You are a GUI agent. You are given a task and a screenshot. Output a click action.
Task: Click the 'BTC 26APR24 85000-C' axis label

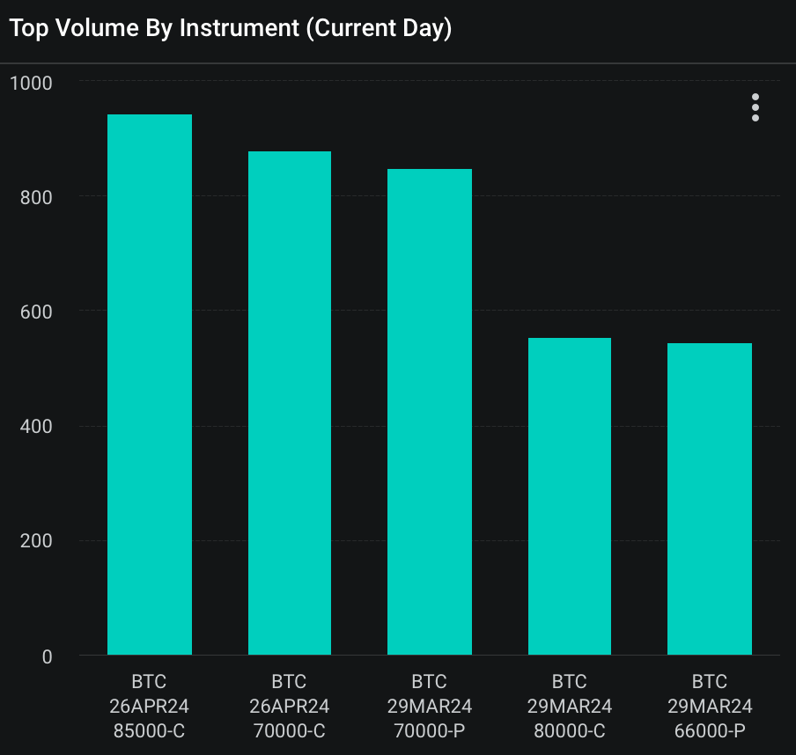150,707
